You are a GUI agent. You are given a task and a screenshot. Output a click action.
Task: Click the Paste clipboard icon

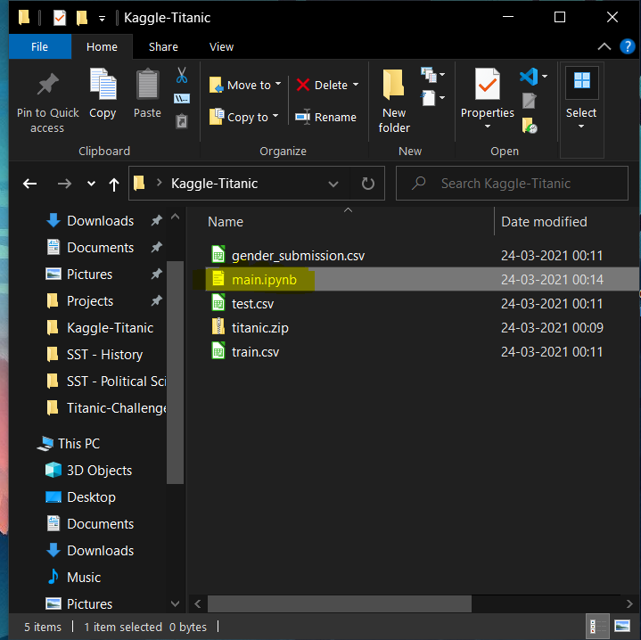coord(147,85)
